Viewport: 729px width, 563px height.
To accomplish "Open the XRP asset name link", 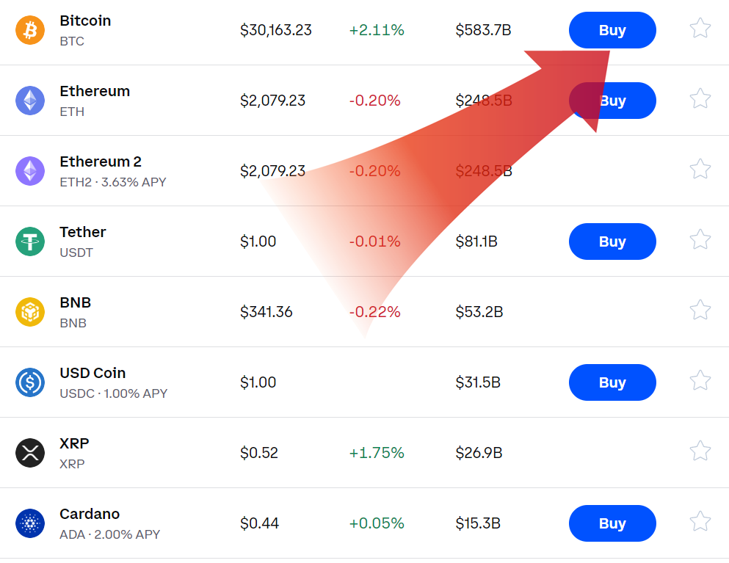I will pyautogui.click(x=74, y=444).
